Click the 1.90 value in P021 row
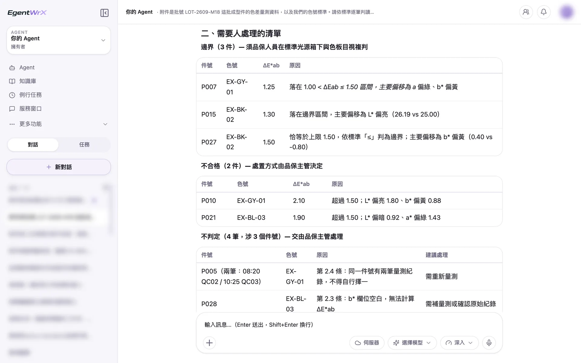The width and height of the screenshot is (581, 363). (299, 218)
